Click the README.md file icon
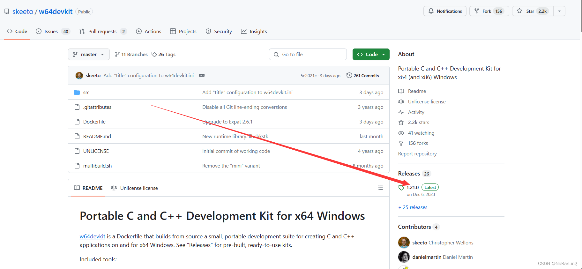Viewport: 582px width, 269px height. point(77,136)
